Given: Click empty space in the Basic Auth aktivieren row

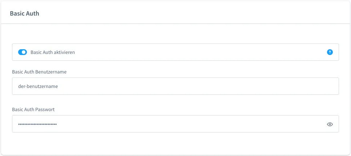Looking at the screenshot, I should 200,52.
